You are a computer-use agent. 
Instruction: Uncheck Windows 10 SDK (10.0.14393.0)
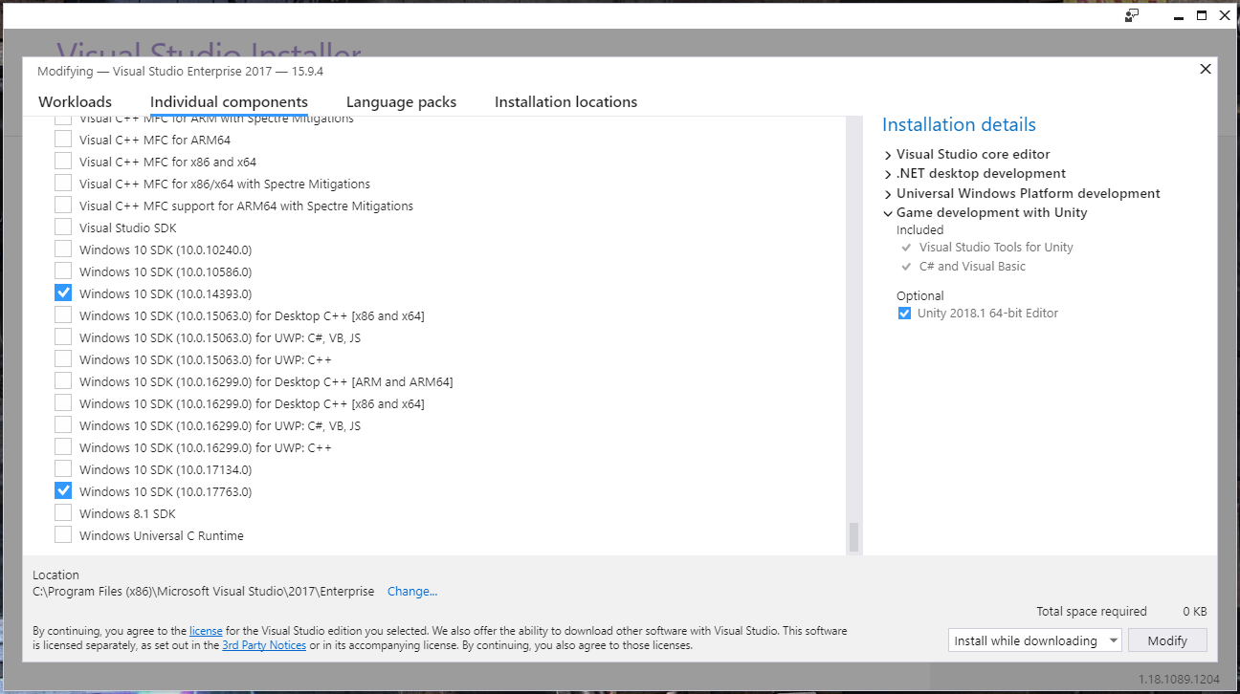(x=63, y=293)
